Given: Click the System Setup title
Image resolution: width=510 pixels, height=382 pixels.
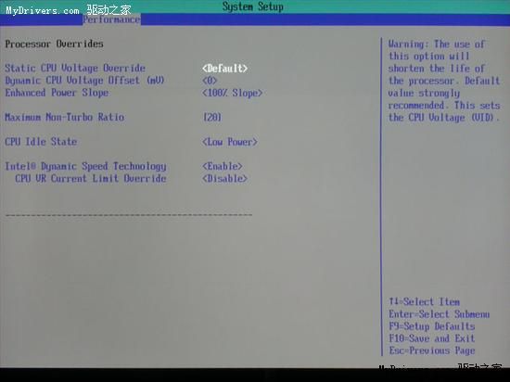Looking at the screenshot, I should pos(253,6).
